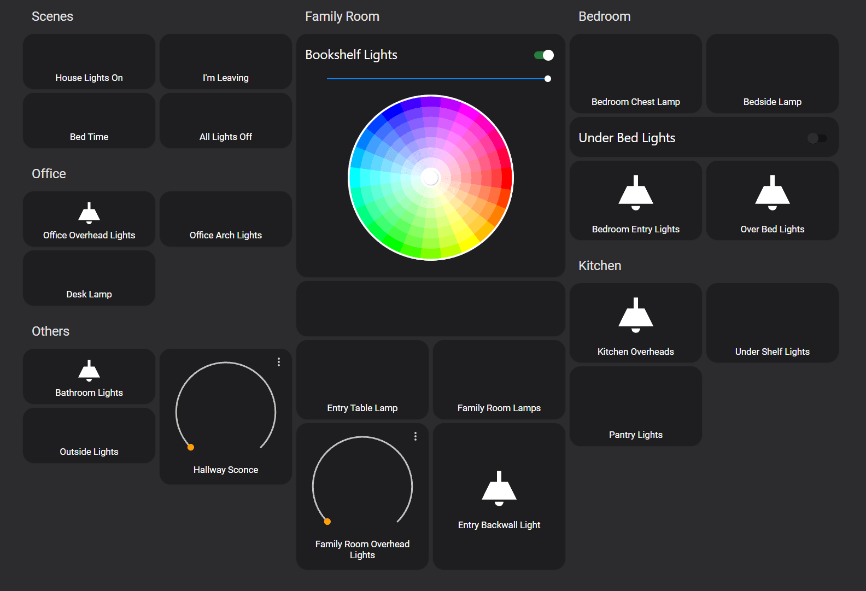Click the Scenes section heading
866x591 pixels.
point(52,16)
